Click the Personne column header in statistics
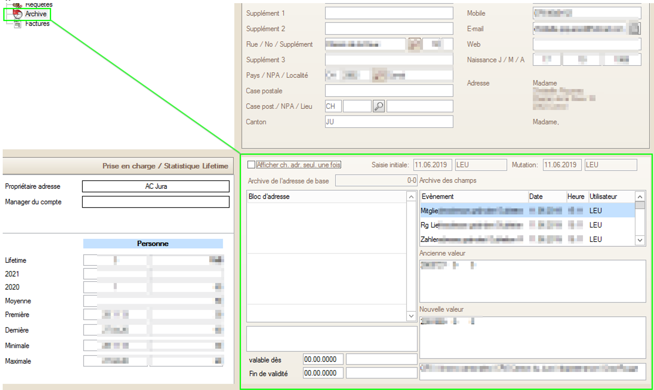The height and width of the screenshot is (390, 654). [153, 244]
